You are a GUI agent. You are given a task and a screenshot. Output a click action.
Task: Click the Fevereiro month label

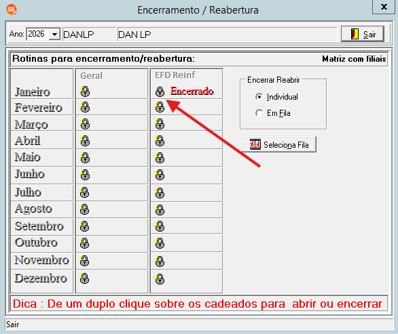click(x=38, y=108)
